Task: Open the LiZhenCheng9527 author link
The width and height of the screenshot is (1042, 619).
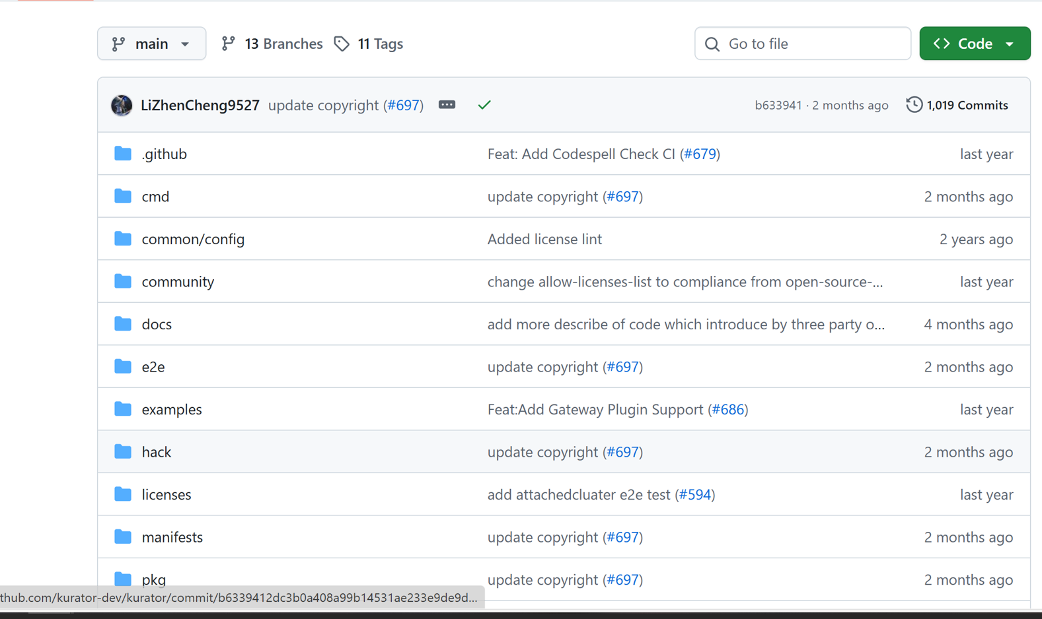Action: (200, 105)
